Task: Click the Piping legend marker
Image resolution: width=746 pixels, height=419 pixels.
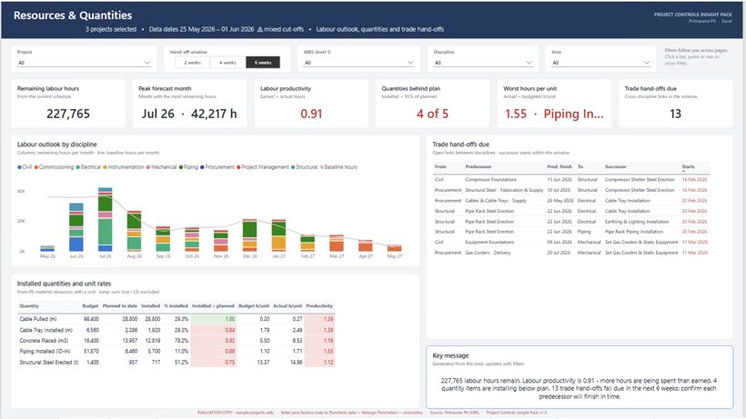Action: coord(181,167)
